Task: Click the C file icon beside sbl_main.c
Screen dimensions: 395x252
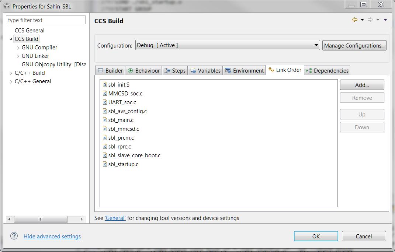Action: tap(104, 120)
